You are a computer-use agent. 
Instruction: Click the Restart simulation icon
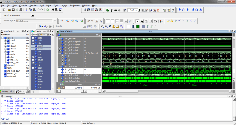(125, 10)
